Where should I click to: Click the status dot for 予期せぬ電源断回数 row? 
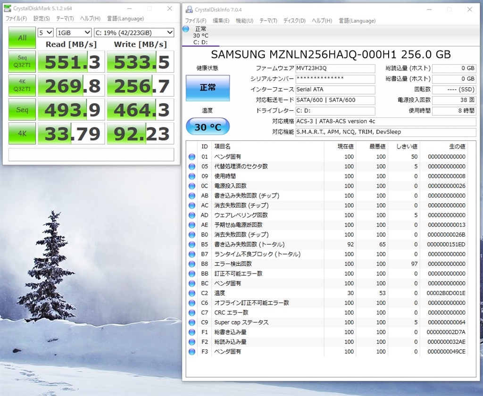(x=192, y=225)
